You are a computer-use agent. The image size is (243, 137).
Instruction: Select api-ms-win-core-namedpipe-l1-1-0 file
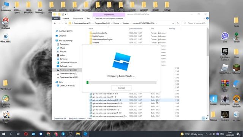pyautogui.click(x=107, y=113)
